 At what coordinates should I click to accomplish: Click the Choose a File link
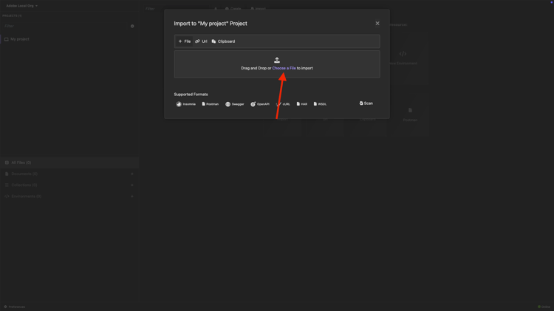pos(284,68)
